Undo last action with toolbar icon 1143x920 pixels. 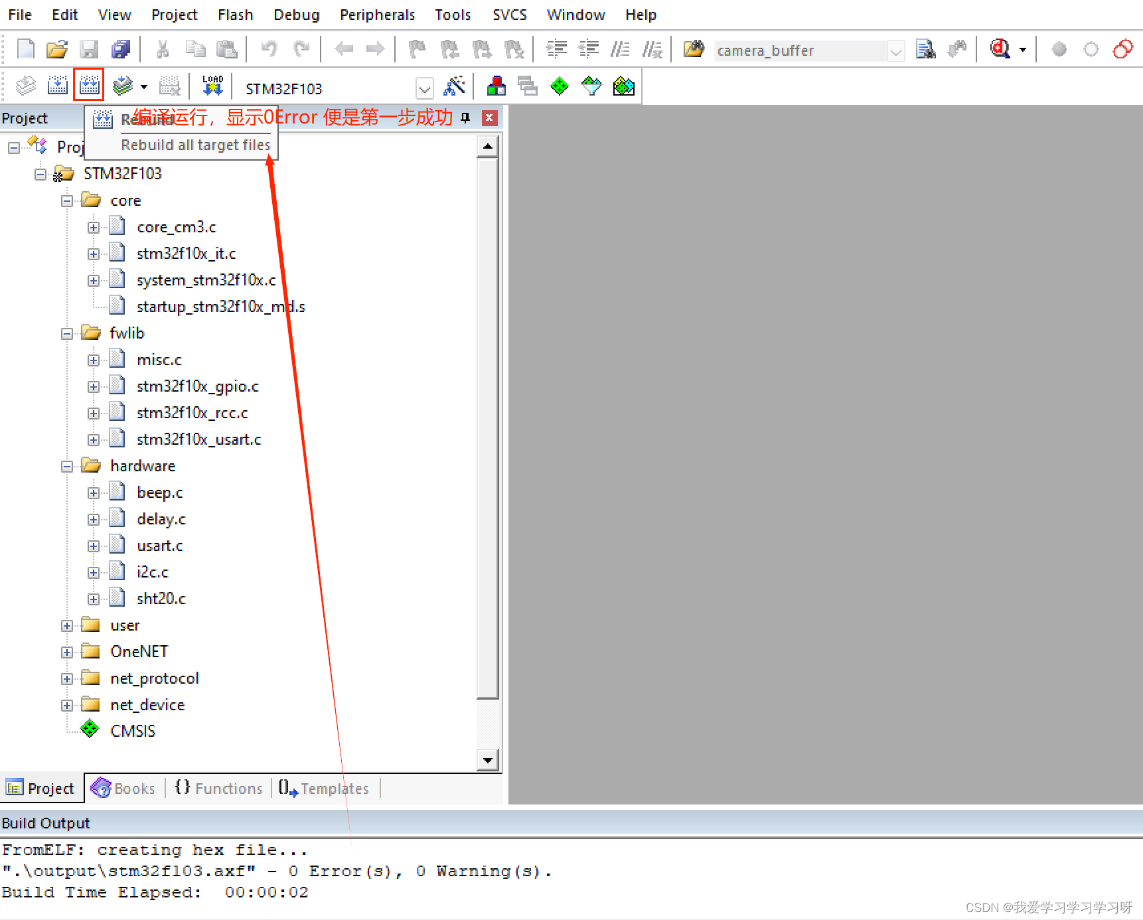pos(269,49)
